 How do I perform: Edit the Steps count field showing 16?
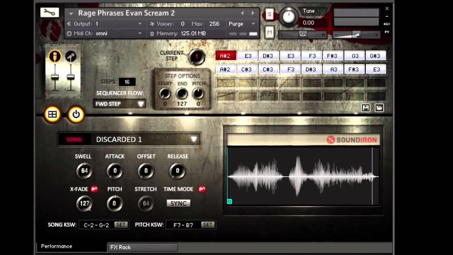127,82
